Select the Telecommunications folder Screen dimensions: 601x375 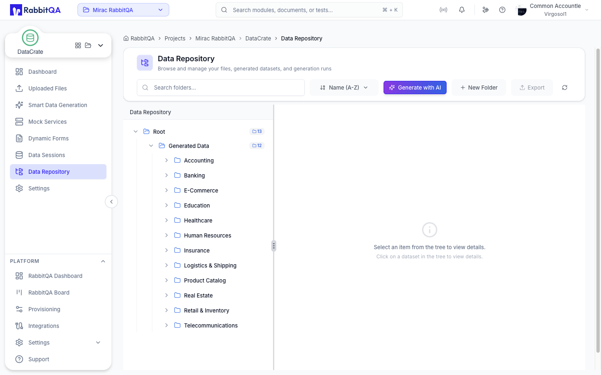[x=211, y=325]
